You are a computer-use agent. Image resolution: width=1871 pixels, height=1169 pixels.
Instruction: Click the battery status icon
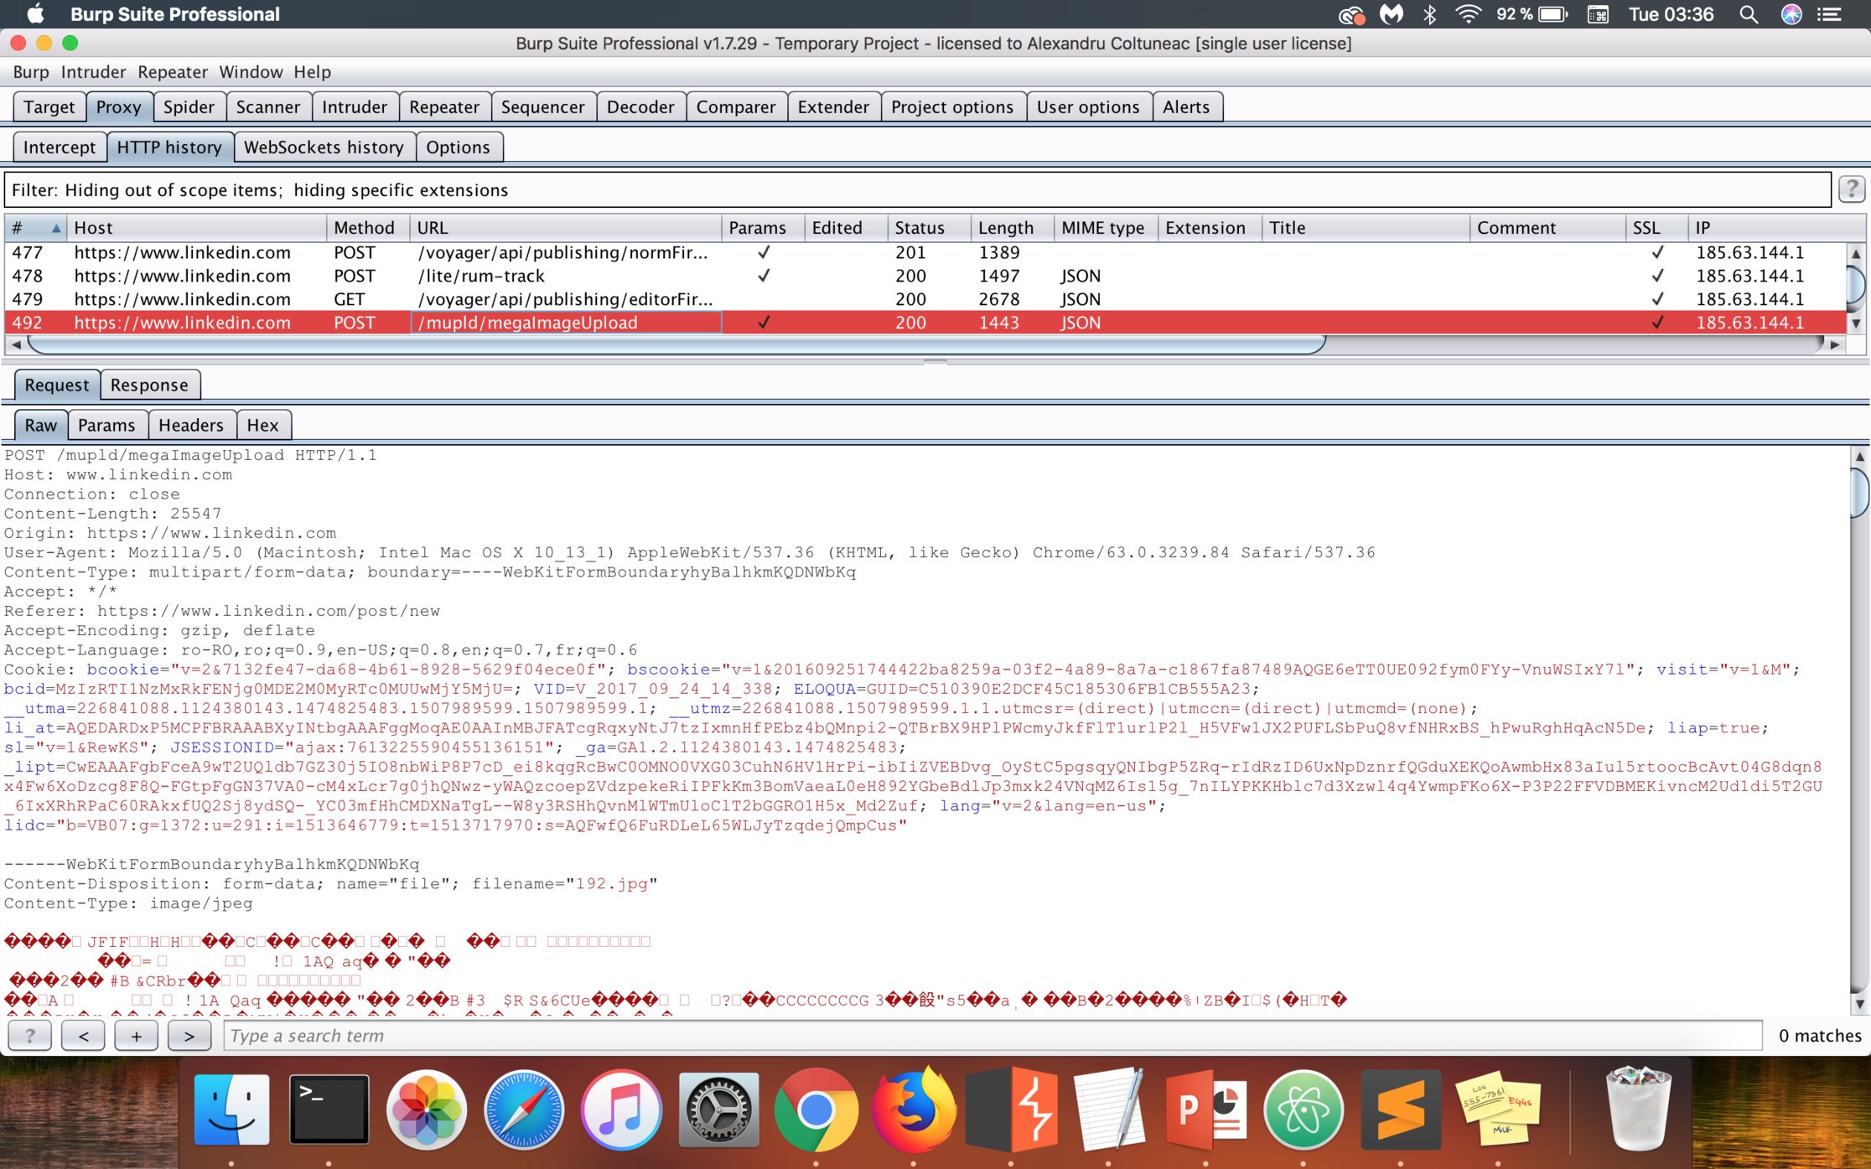click(1552, 14)
